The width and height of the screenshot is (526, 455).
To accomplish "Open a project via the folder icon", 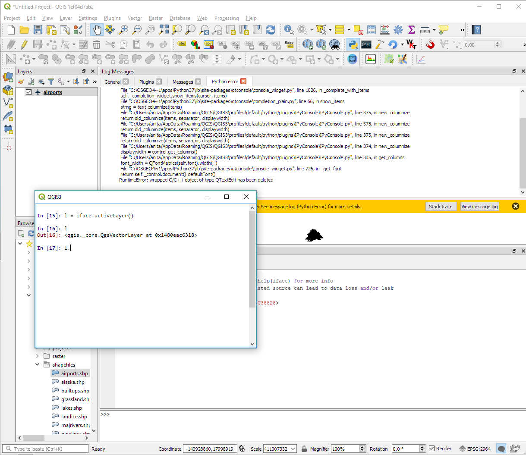I will coord(25,30).
